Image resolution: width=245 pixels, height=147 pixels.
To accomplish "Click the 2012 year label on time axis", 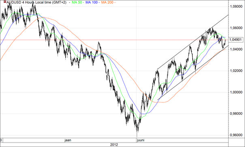I will coord(114,145).
